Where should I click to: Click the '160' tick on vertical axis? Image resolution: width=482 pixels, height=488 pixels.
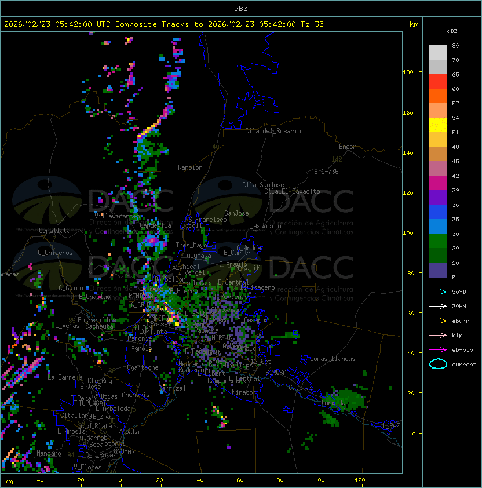pos(408,112)
